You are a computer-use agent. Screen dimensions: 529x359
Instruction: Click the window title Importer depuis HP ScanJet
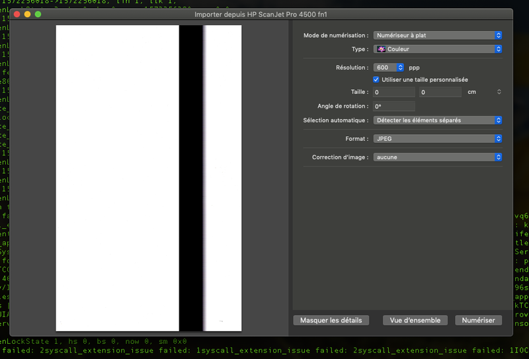pyautogui.click(x=261, y=15)
